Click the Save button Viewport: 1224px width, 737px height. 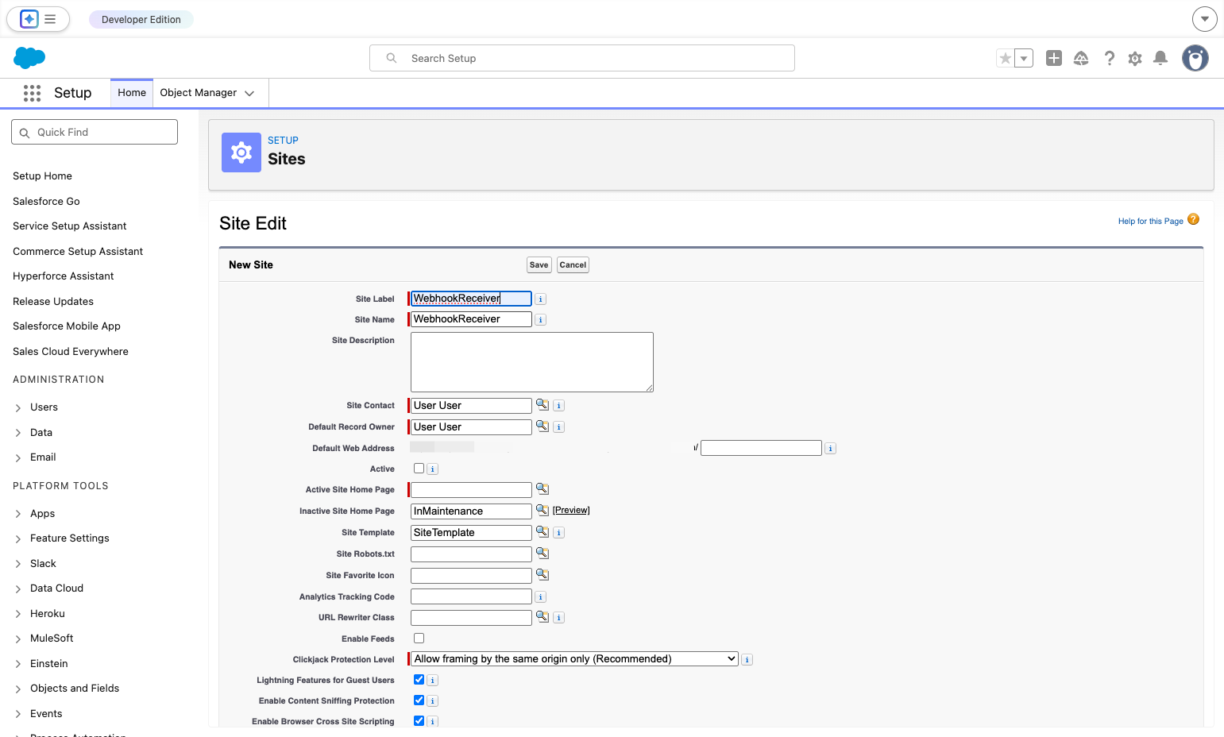[539, 265]
